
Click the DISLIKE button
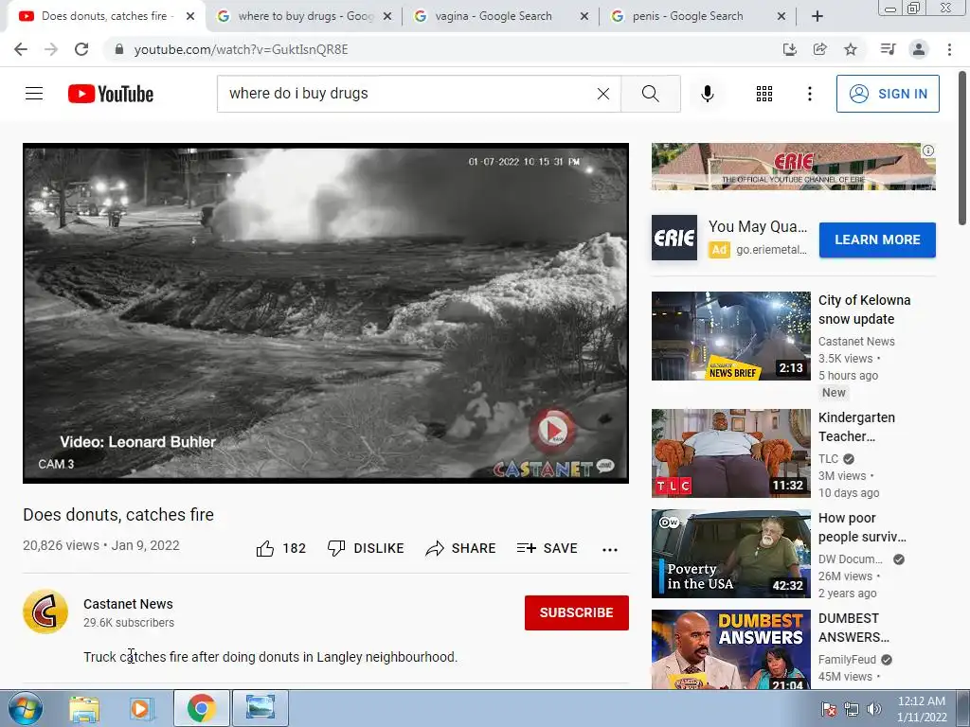tap(366, 548)
